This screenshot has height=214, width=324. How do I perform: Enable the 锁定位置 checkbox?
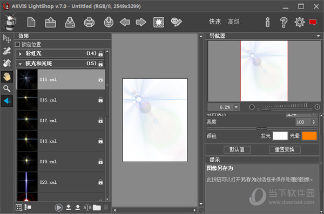click(x=18, y=44)
